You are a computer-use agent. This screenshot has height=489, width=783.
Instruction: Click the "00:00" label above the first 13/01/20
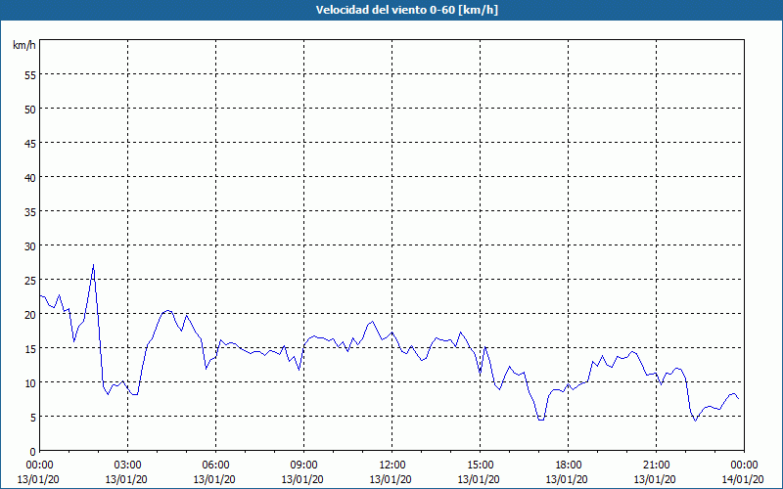[x=39, y=466]
